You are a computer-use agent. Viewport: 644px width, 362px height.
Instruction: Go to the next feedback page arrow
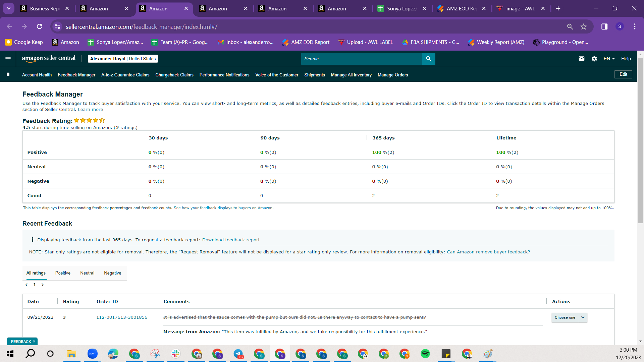tap(43, 285)
